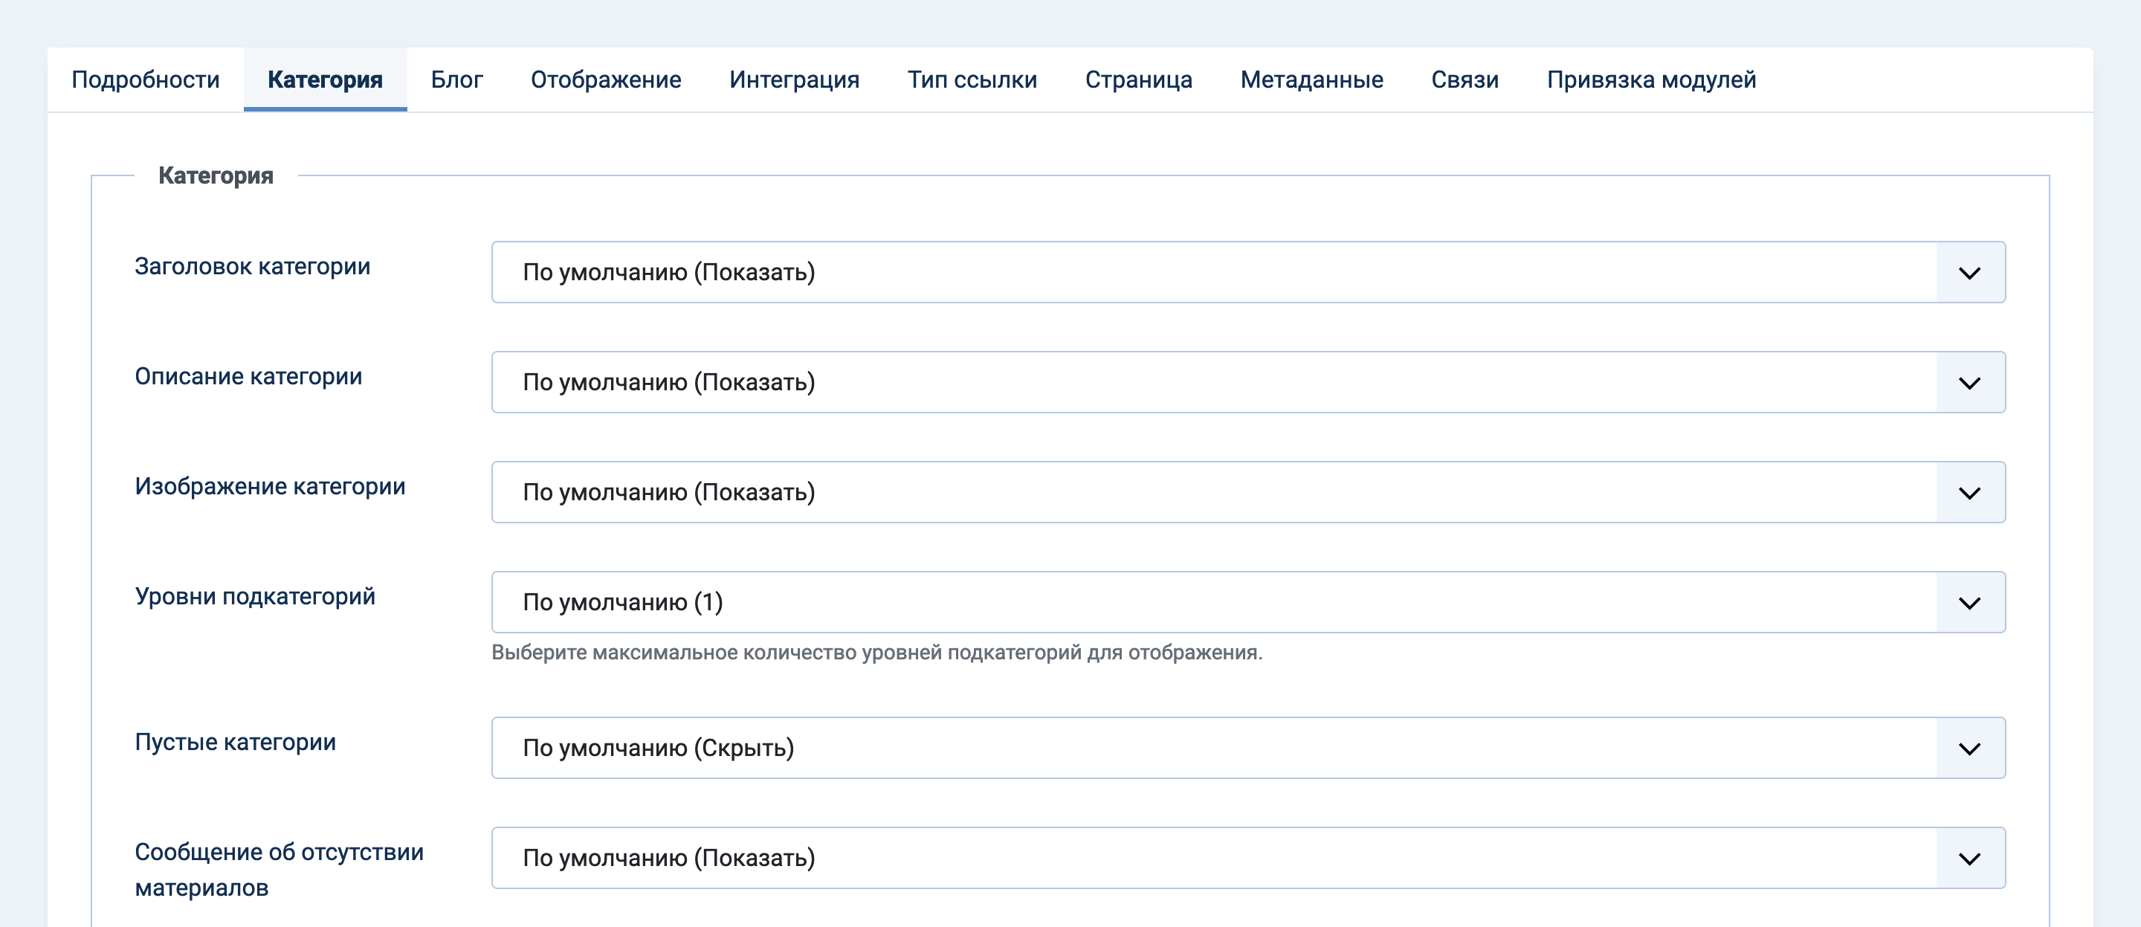Open the Интеграция tab
The width and height of the screenshot is (2141, 927).
[794, 80]
